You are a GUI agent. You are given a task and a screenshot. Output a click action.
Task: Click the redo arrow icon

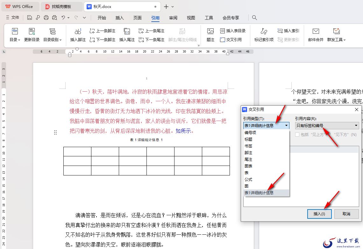coord(76,18)
